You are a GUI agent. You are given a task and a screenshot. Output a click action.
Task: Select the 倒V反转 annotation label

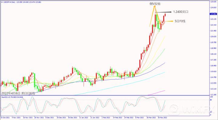point(155,4)
